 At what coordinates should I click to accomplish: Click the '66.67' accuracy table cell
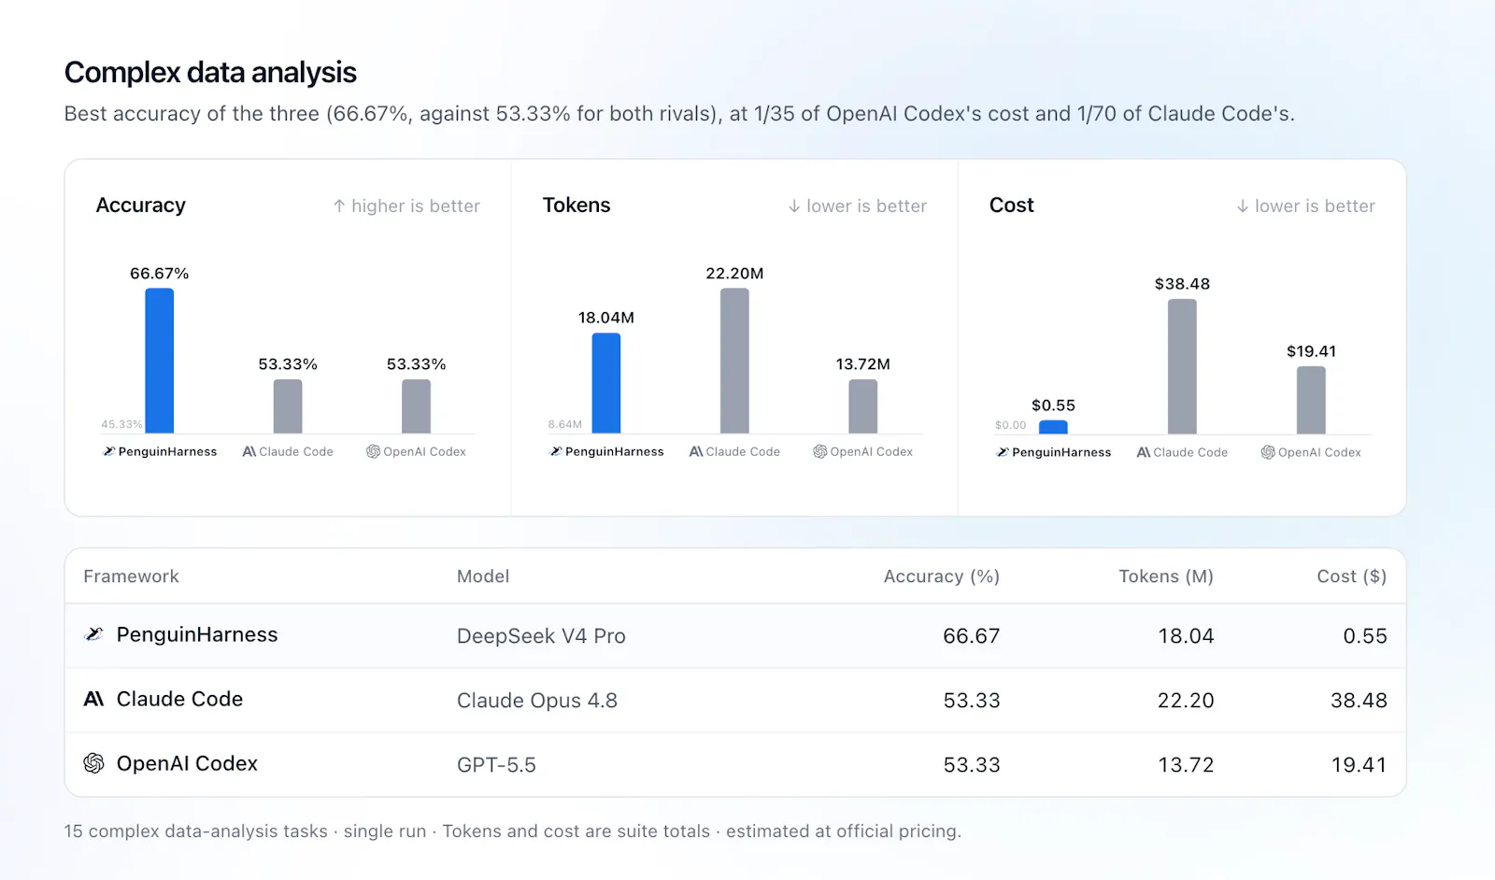[972, 636]
